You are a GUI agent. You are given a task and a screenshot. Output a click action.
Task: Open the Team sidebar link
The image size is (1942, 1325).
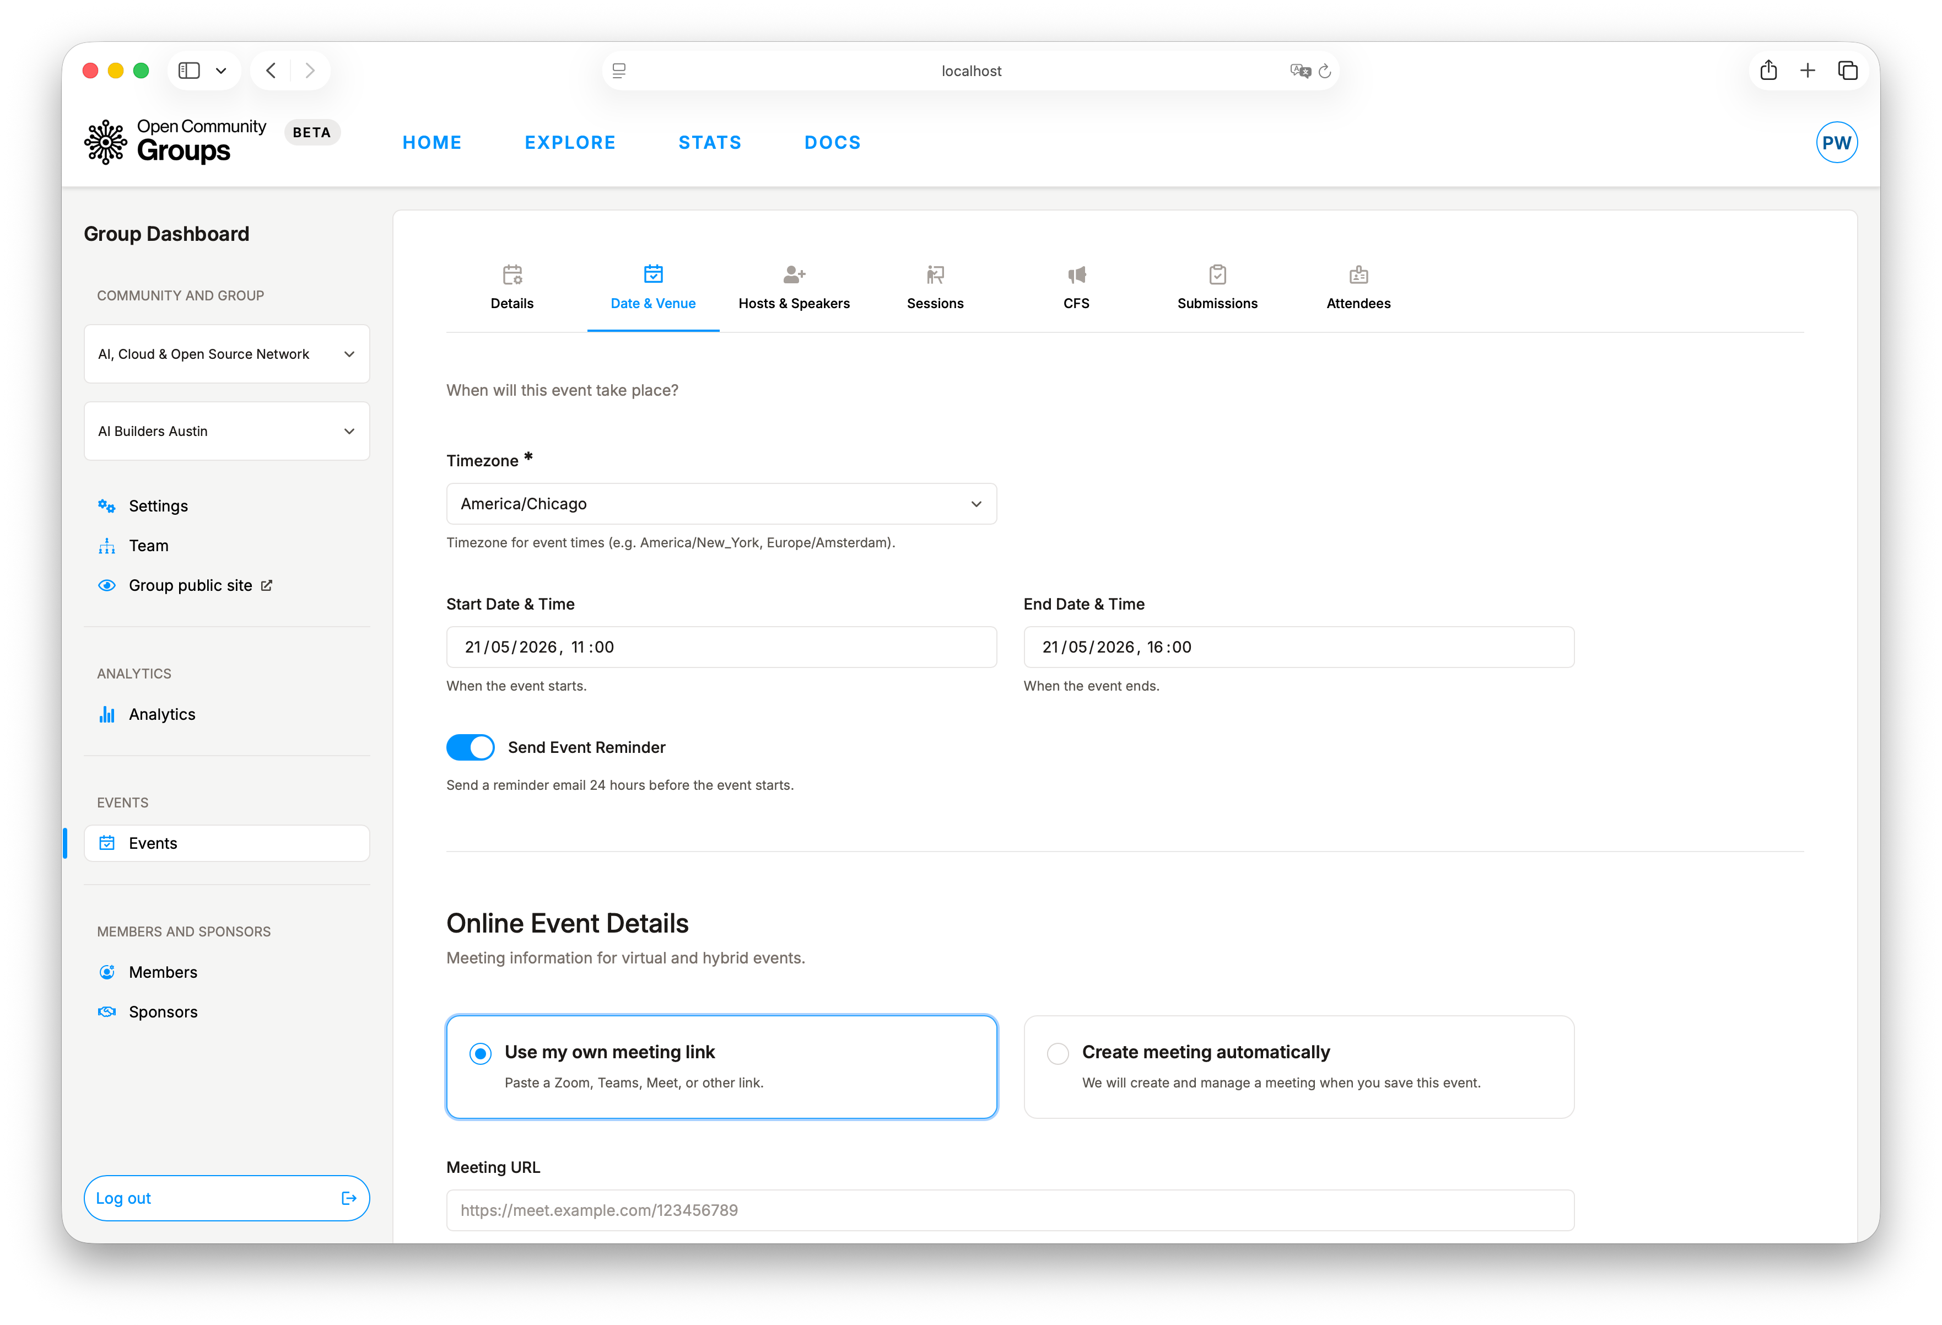[x=226, y=546]
